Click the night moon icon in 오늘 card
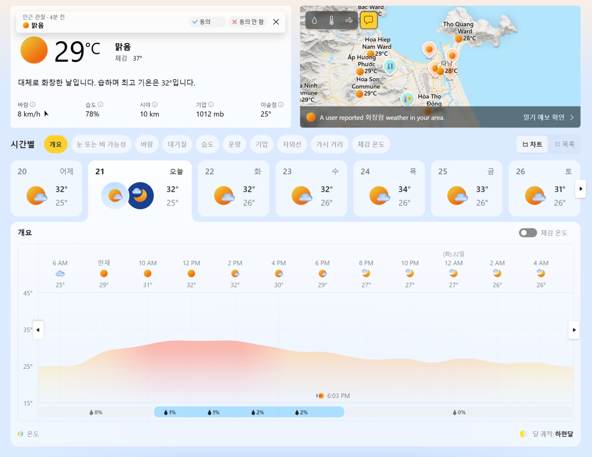Image resolution: width=592 pixels, height=457 pixels. point(141,196)
